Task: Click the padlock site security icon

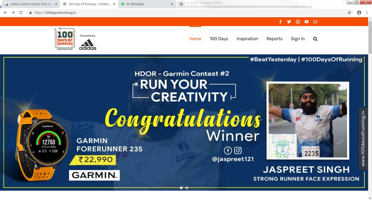Action: [30, 13]
